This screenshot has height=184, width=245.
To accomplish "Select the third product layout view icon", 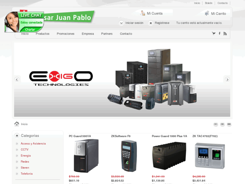I will [229, 124].
